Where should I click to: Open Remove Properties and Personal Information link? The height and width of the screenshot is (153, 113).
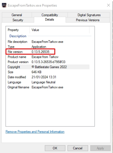click(x=35, y=131)
